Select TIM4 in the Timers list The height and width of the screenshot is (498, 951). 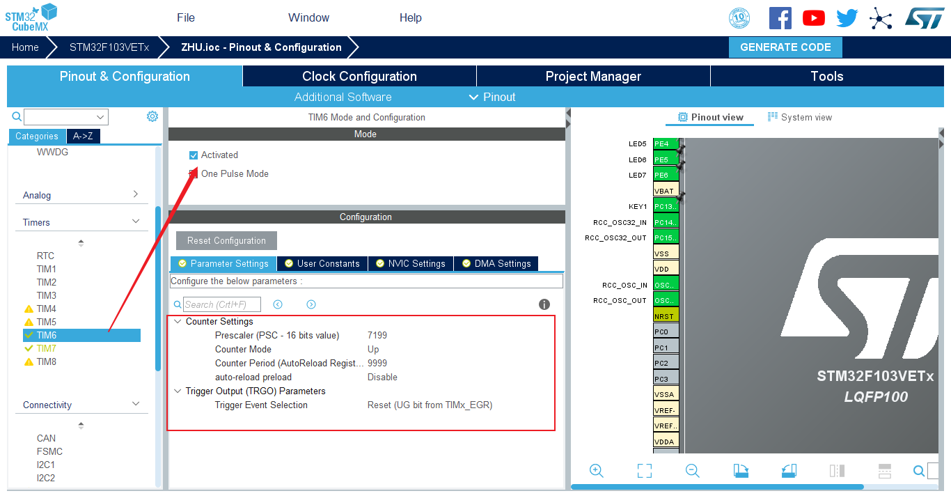47,309
